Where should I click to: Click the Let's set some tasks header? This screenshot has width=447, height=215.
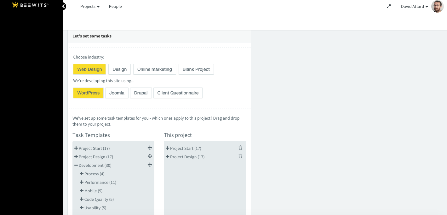92,36
